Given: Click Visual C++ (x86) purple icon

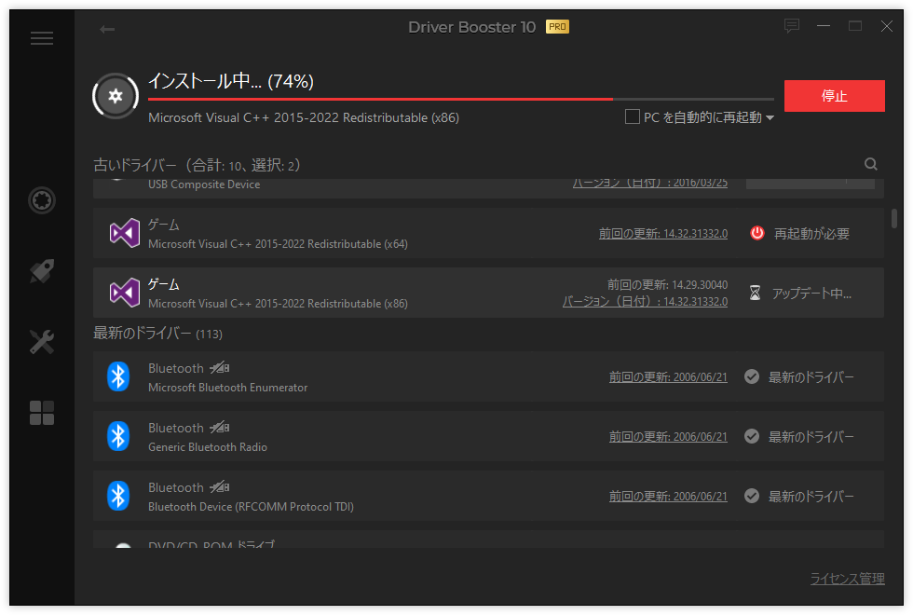Looking at the screenshot, I should pos(125,293).
